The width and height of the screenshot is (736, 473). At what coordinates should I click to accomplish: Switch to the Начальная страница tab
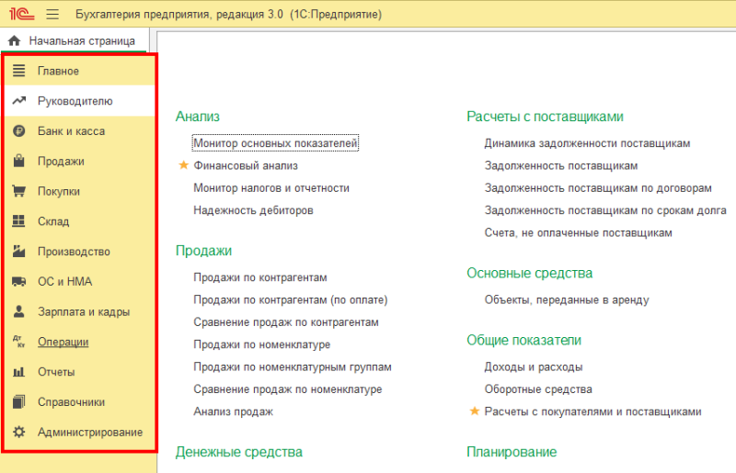pos(81,41)
